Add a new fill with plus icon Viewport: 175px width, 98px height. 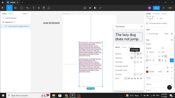tap(172, 68)
